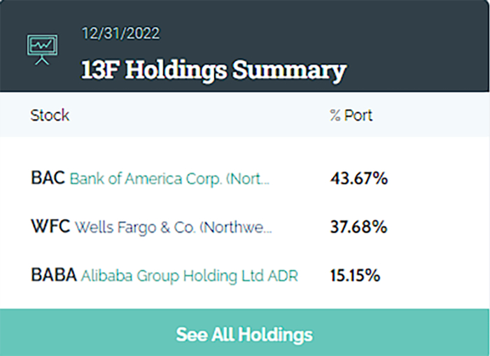Click the 15.15% portfolio value
Image resolution: width=490 pixels, height=356 pixels.
[x=355, y=276]
